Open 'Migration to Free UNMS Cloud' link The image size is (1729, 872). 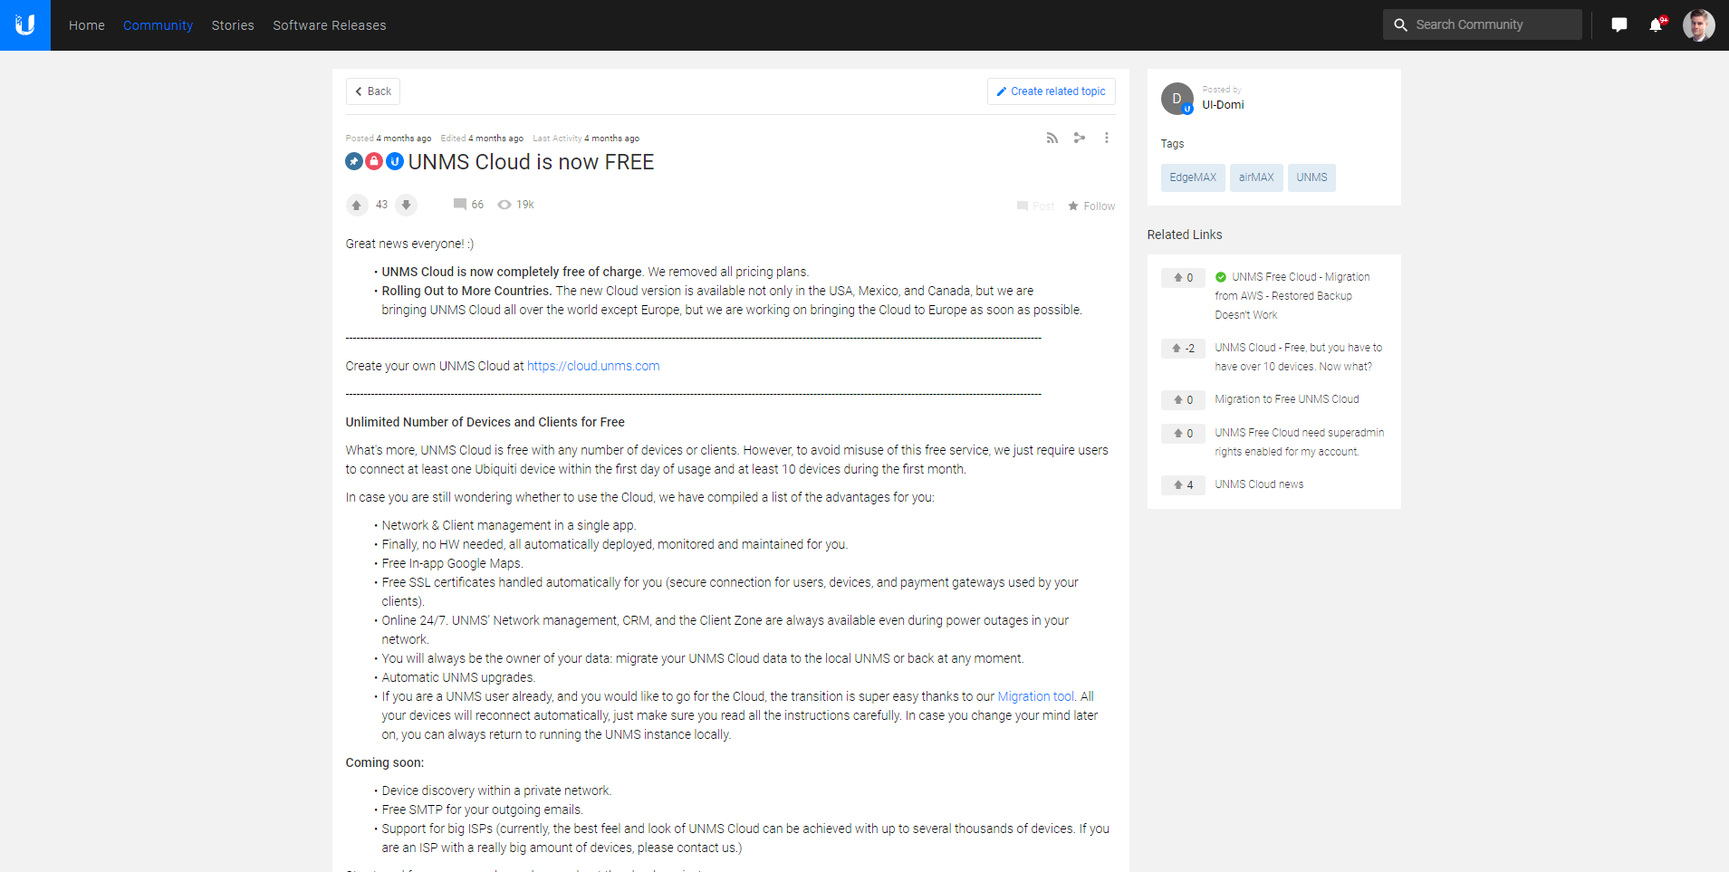tap(1287, 399)
